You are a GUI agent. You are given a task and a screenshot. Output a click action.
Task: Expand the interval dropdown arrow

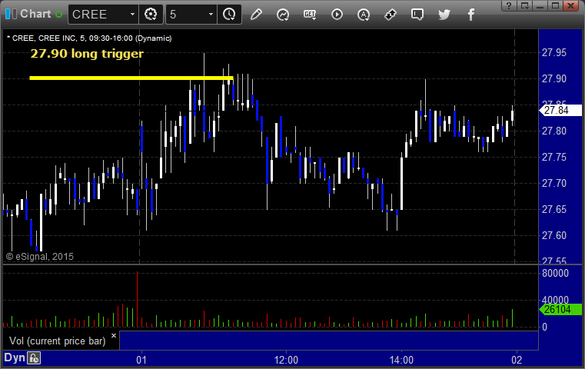tap(211, 15)
